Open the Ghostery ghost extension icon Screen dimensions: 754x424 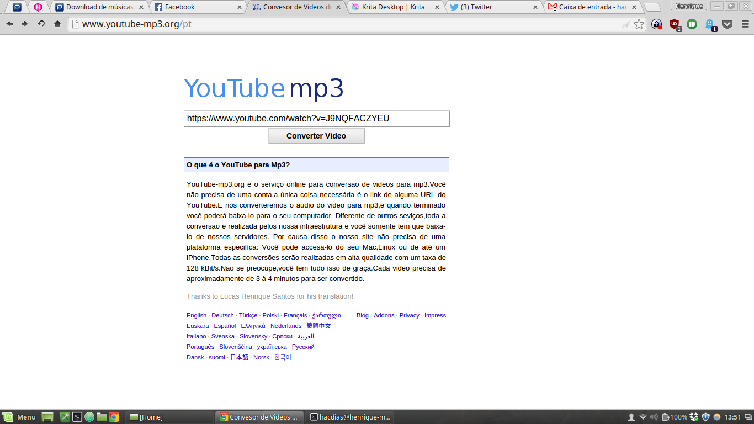pos(710,24)
